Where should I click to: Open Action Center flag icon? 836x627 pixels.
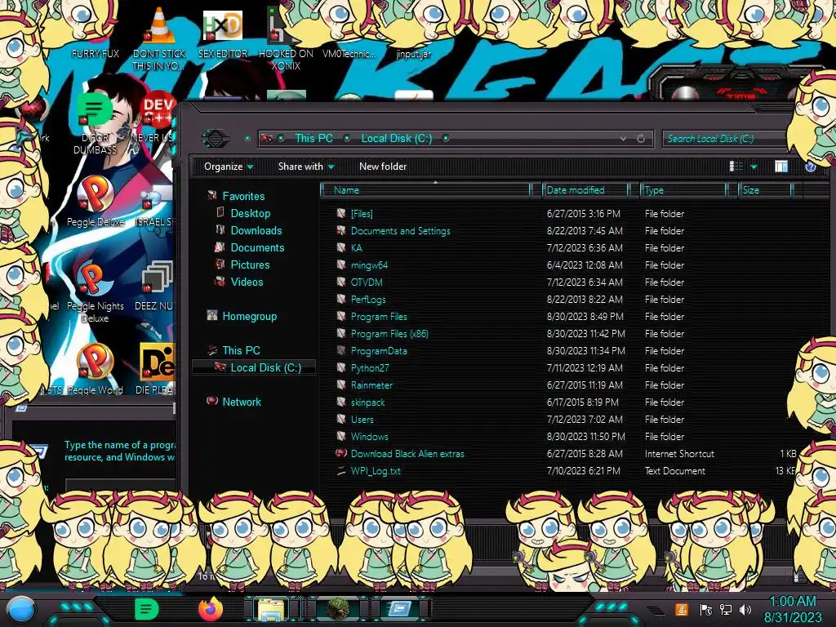[x=706, y=610]
